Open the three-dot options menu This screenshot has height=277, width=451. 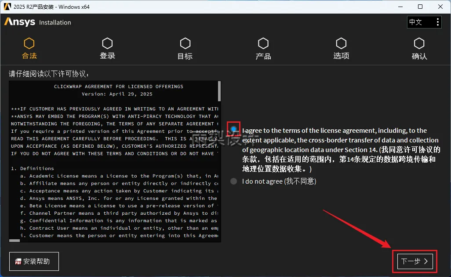437,22
